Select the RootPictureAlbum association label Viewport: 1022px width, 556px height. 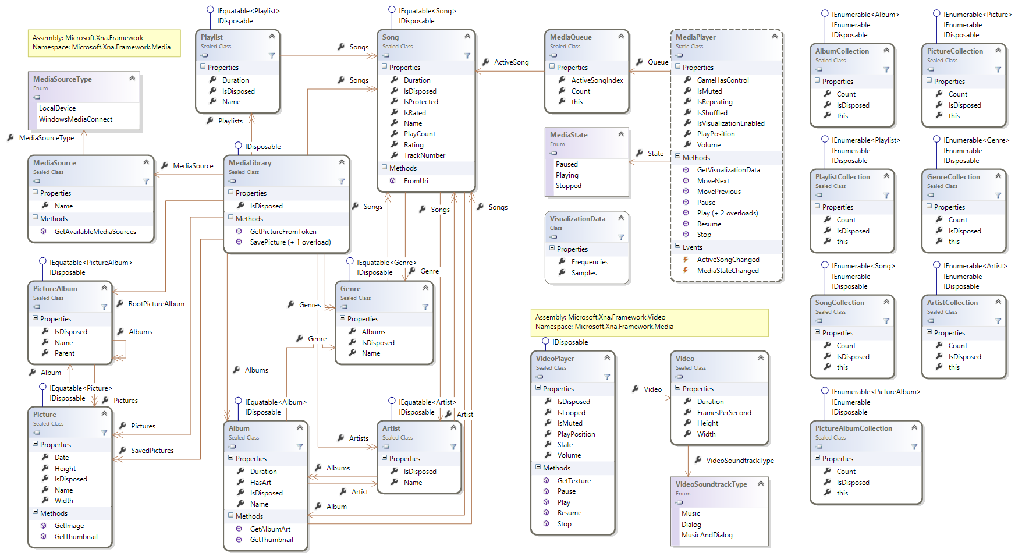coord(156,304)
